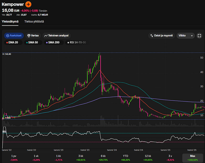Screen dimensions: 205x163
Task: Select the 1 pv time range
Action: [x=14, y=157]
